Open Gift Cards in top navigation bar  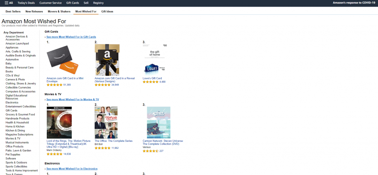click(73, 3)
